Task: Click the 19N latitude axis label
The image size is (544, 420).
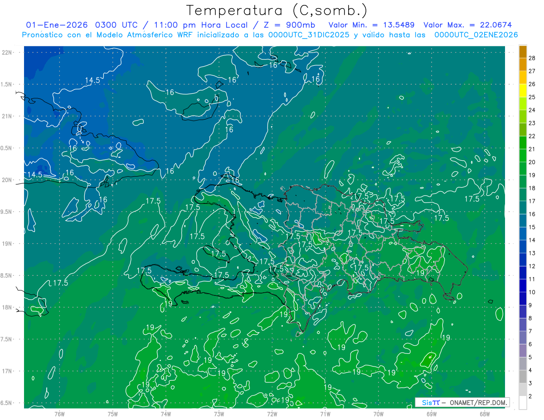Action: pyautogui.click(x=6, y=244)
